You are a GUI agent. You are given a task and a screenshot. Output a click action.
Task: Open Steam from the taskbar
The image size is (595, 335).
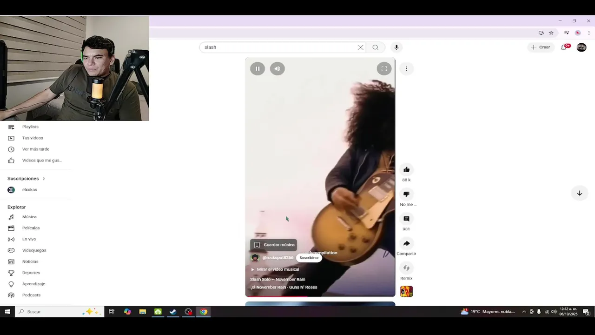[x=173, y=312]
